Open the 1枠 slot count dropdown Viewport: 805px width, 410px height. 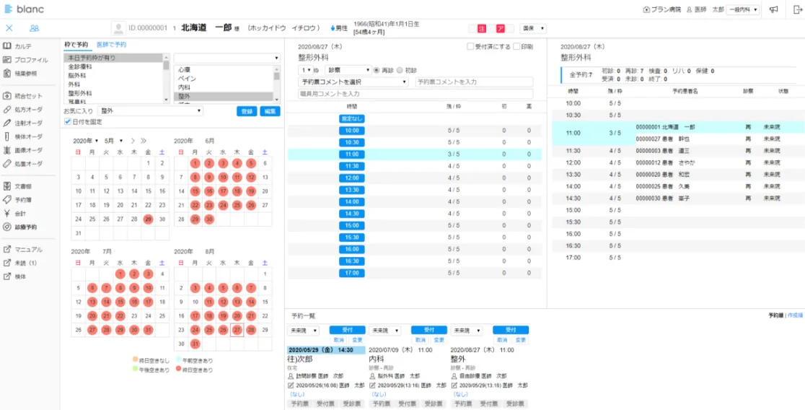[x=306, y=70]
